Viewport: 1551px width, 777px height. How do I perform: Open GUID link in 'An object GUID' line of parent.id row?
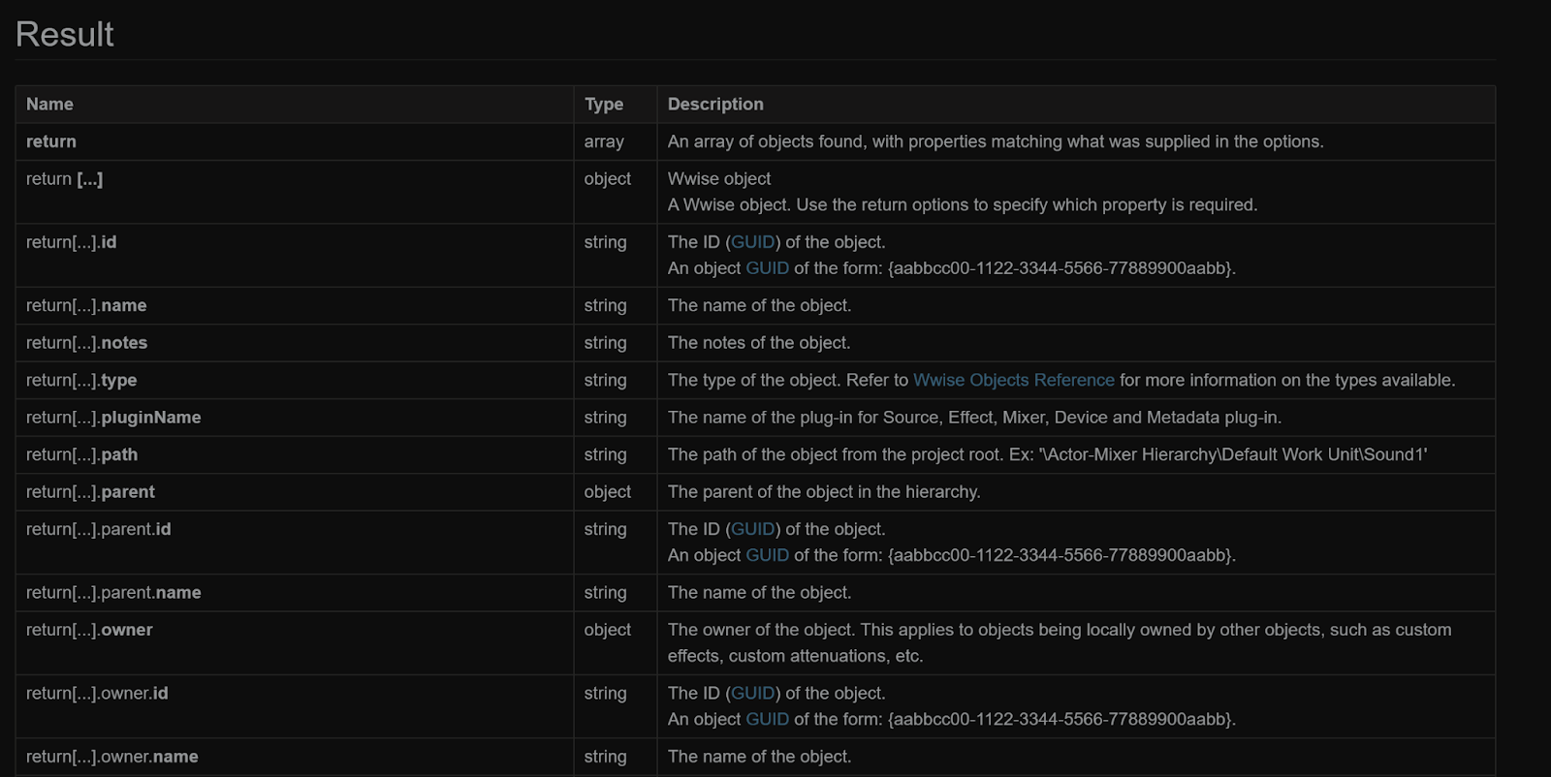click(767, 555)
